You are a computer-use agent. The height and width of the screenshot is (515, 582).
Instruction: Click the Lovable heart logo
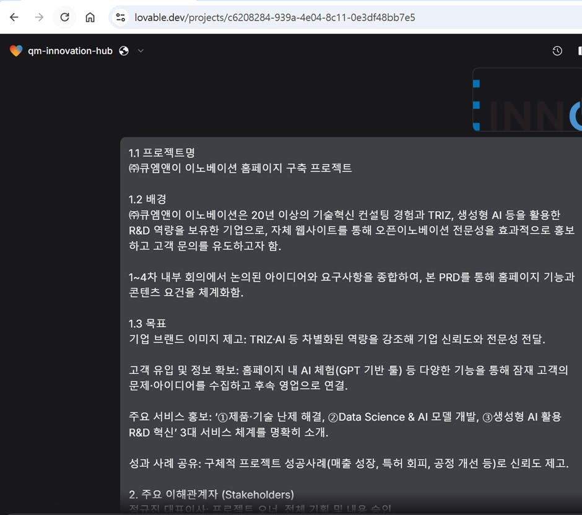point(16,51)
